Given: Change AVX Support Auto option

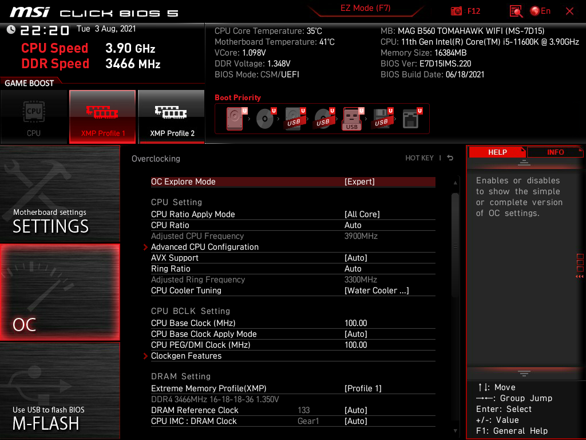Looking at the screenshot, I should tap(293, 258).
